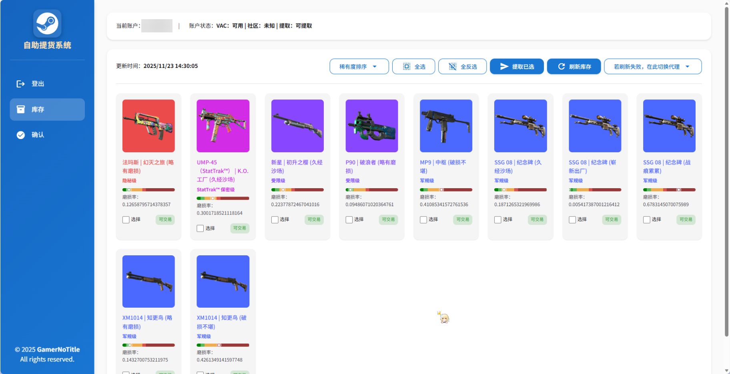This screenshot has width=730, height=374.
Task: Open the 库存 inventory menu item
Action: [x=47, y=109]
